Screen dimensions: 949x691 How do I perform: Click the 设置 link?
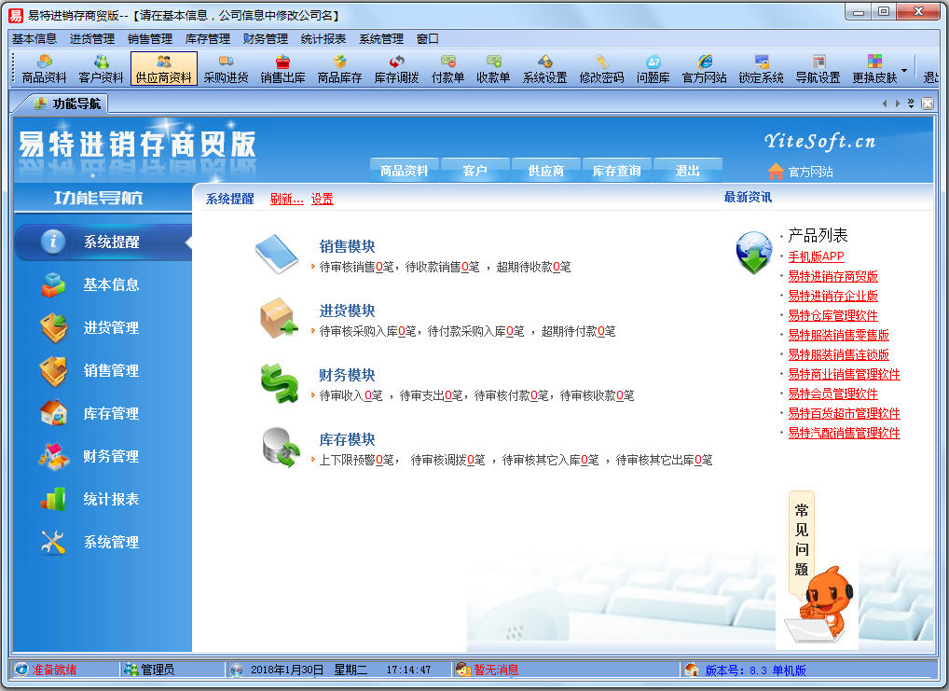click(x=322, y=199)
